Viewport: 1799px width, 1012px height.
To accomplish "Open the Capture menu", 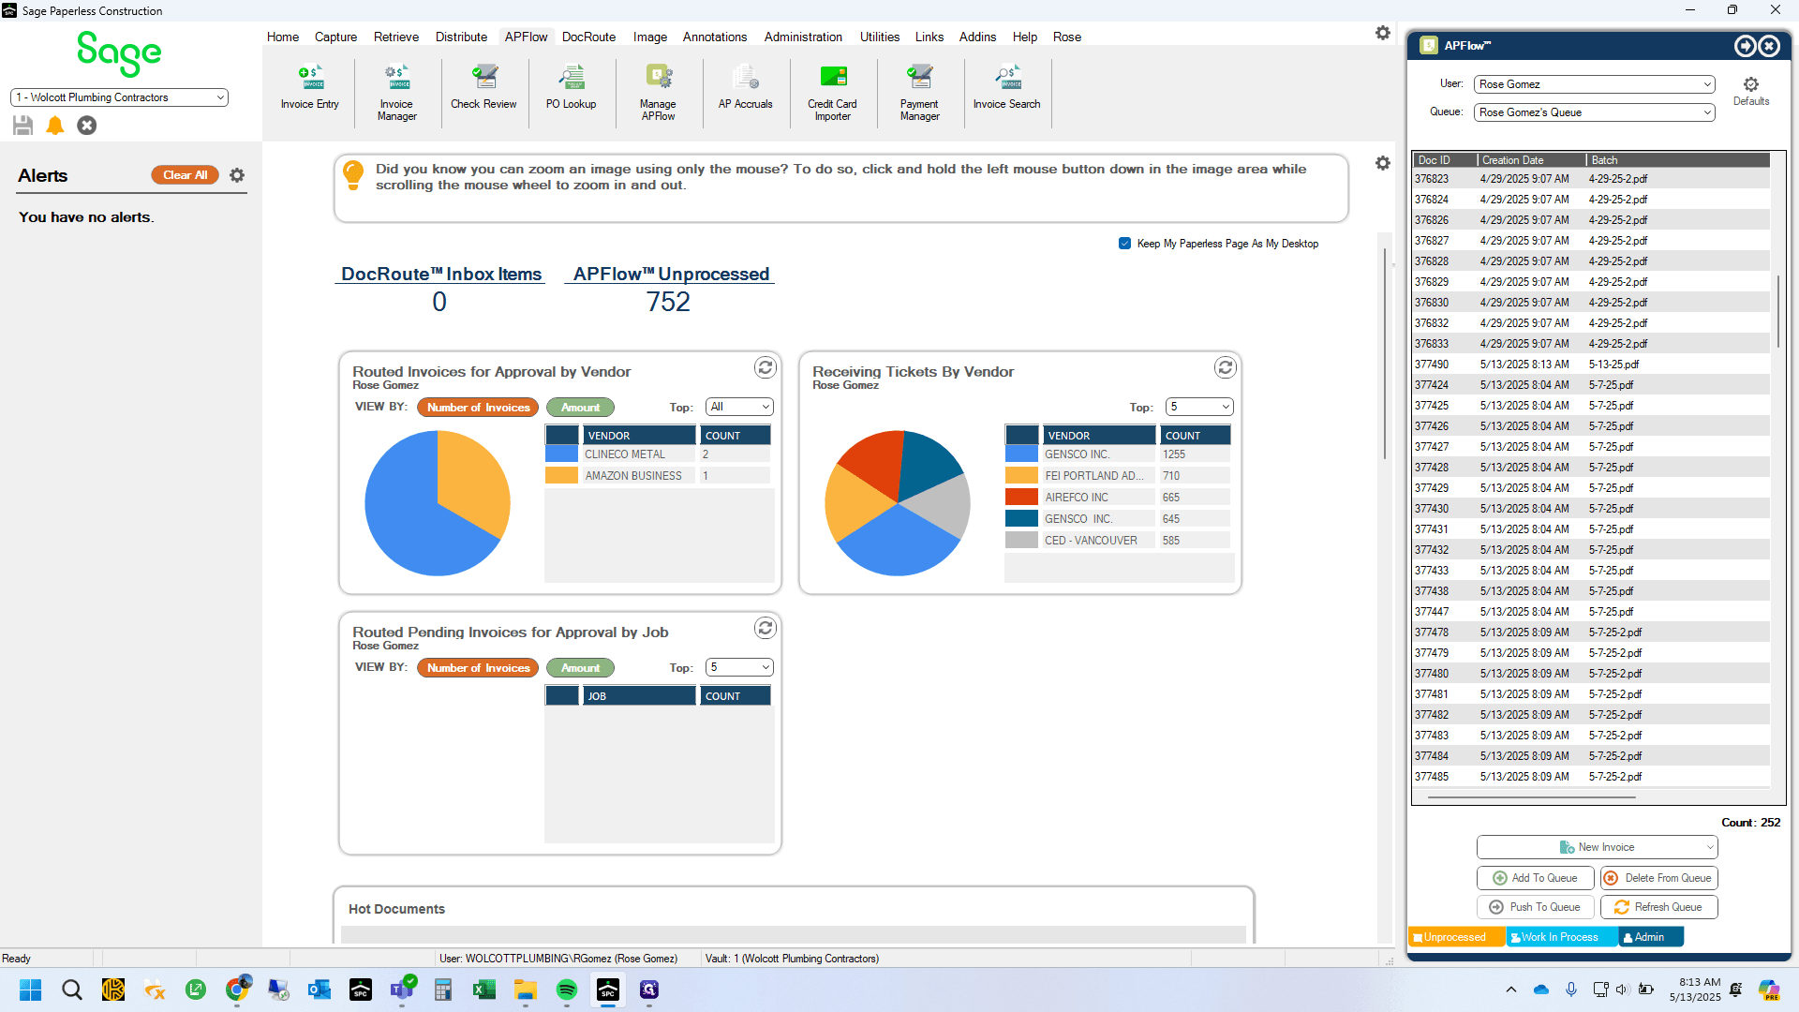I will (335, 37).
